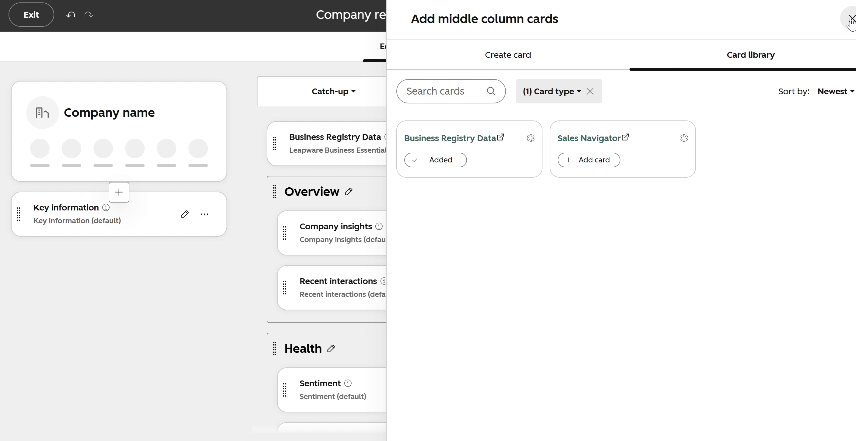856x441 pixels.
Task: Select the Card library tab
Action: 750,55
